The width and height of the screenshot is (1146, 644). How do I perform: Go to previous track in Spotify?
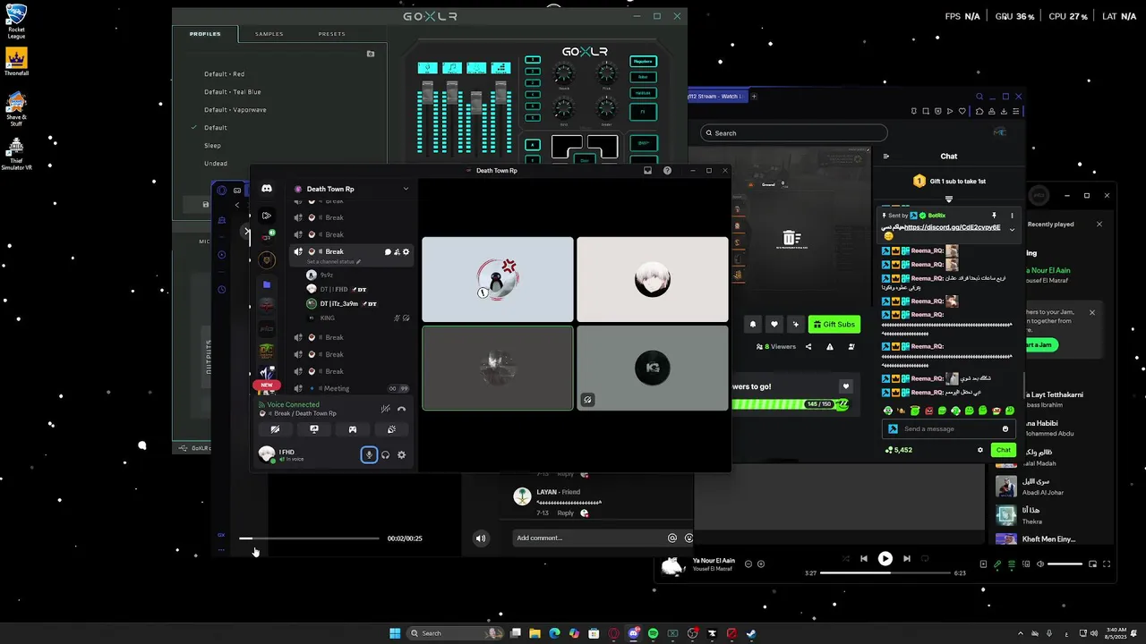coord(864,558)
